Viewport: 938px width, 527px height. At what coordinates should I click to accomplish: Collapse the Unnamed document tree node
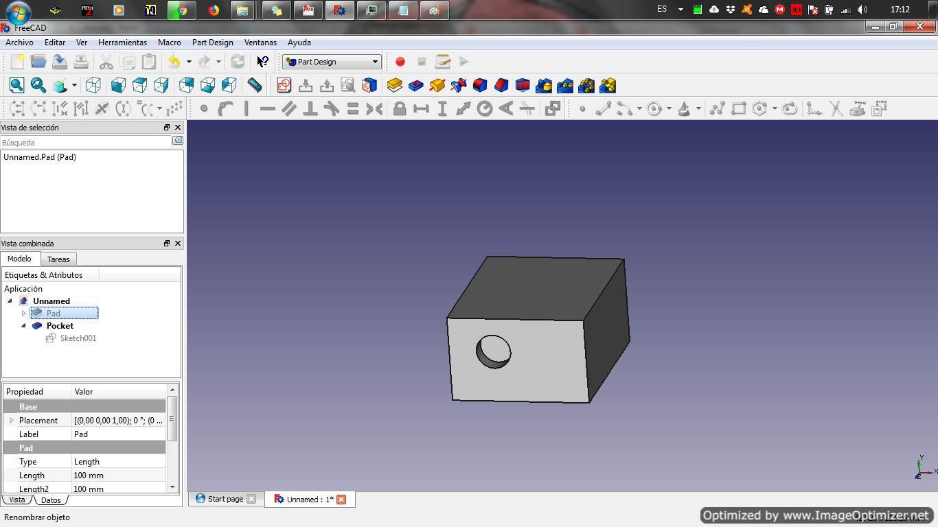pyautogui.click(x=10, y=301)
